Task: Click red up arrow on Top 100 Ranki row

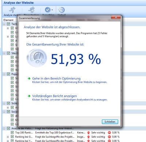Action: (88, 133)
